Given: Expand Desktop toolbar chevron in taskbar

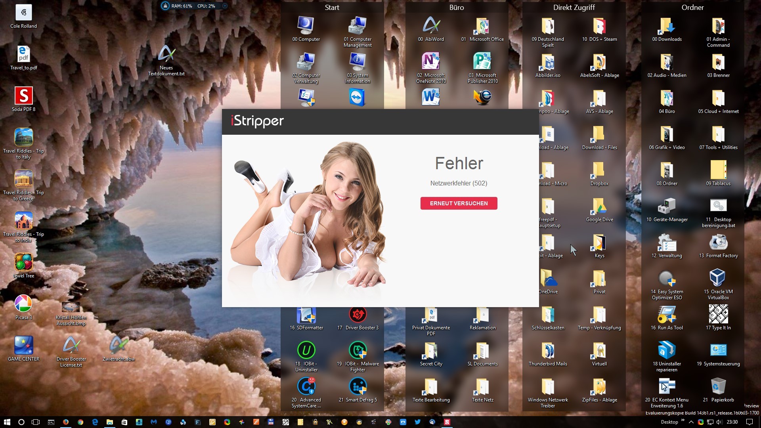Looking at the screenshot, I should 683,420.
